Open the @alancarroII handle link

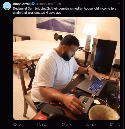tap(45, 4)
